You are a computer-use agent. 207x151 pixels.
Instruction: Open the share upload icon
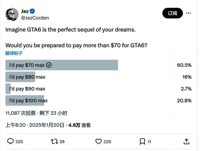click(x=186, y=141)
